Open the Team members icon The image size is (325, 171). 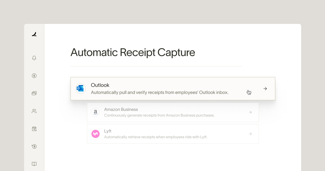point(34,111)
